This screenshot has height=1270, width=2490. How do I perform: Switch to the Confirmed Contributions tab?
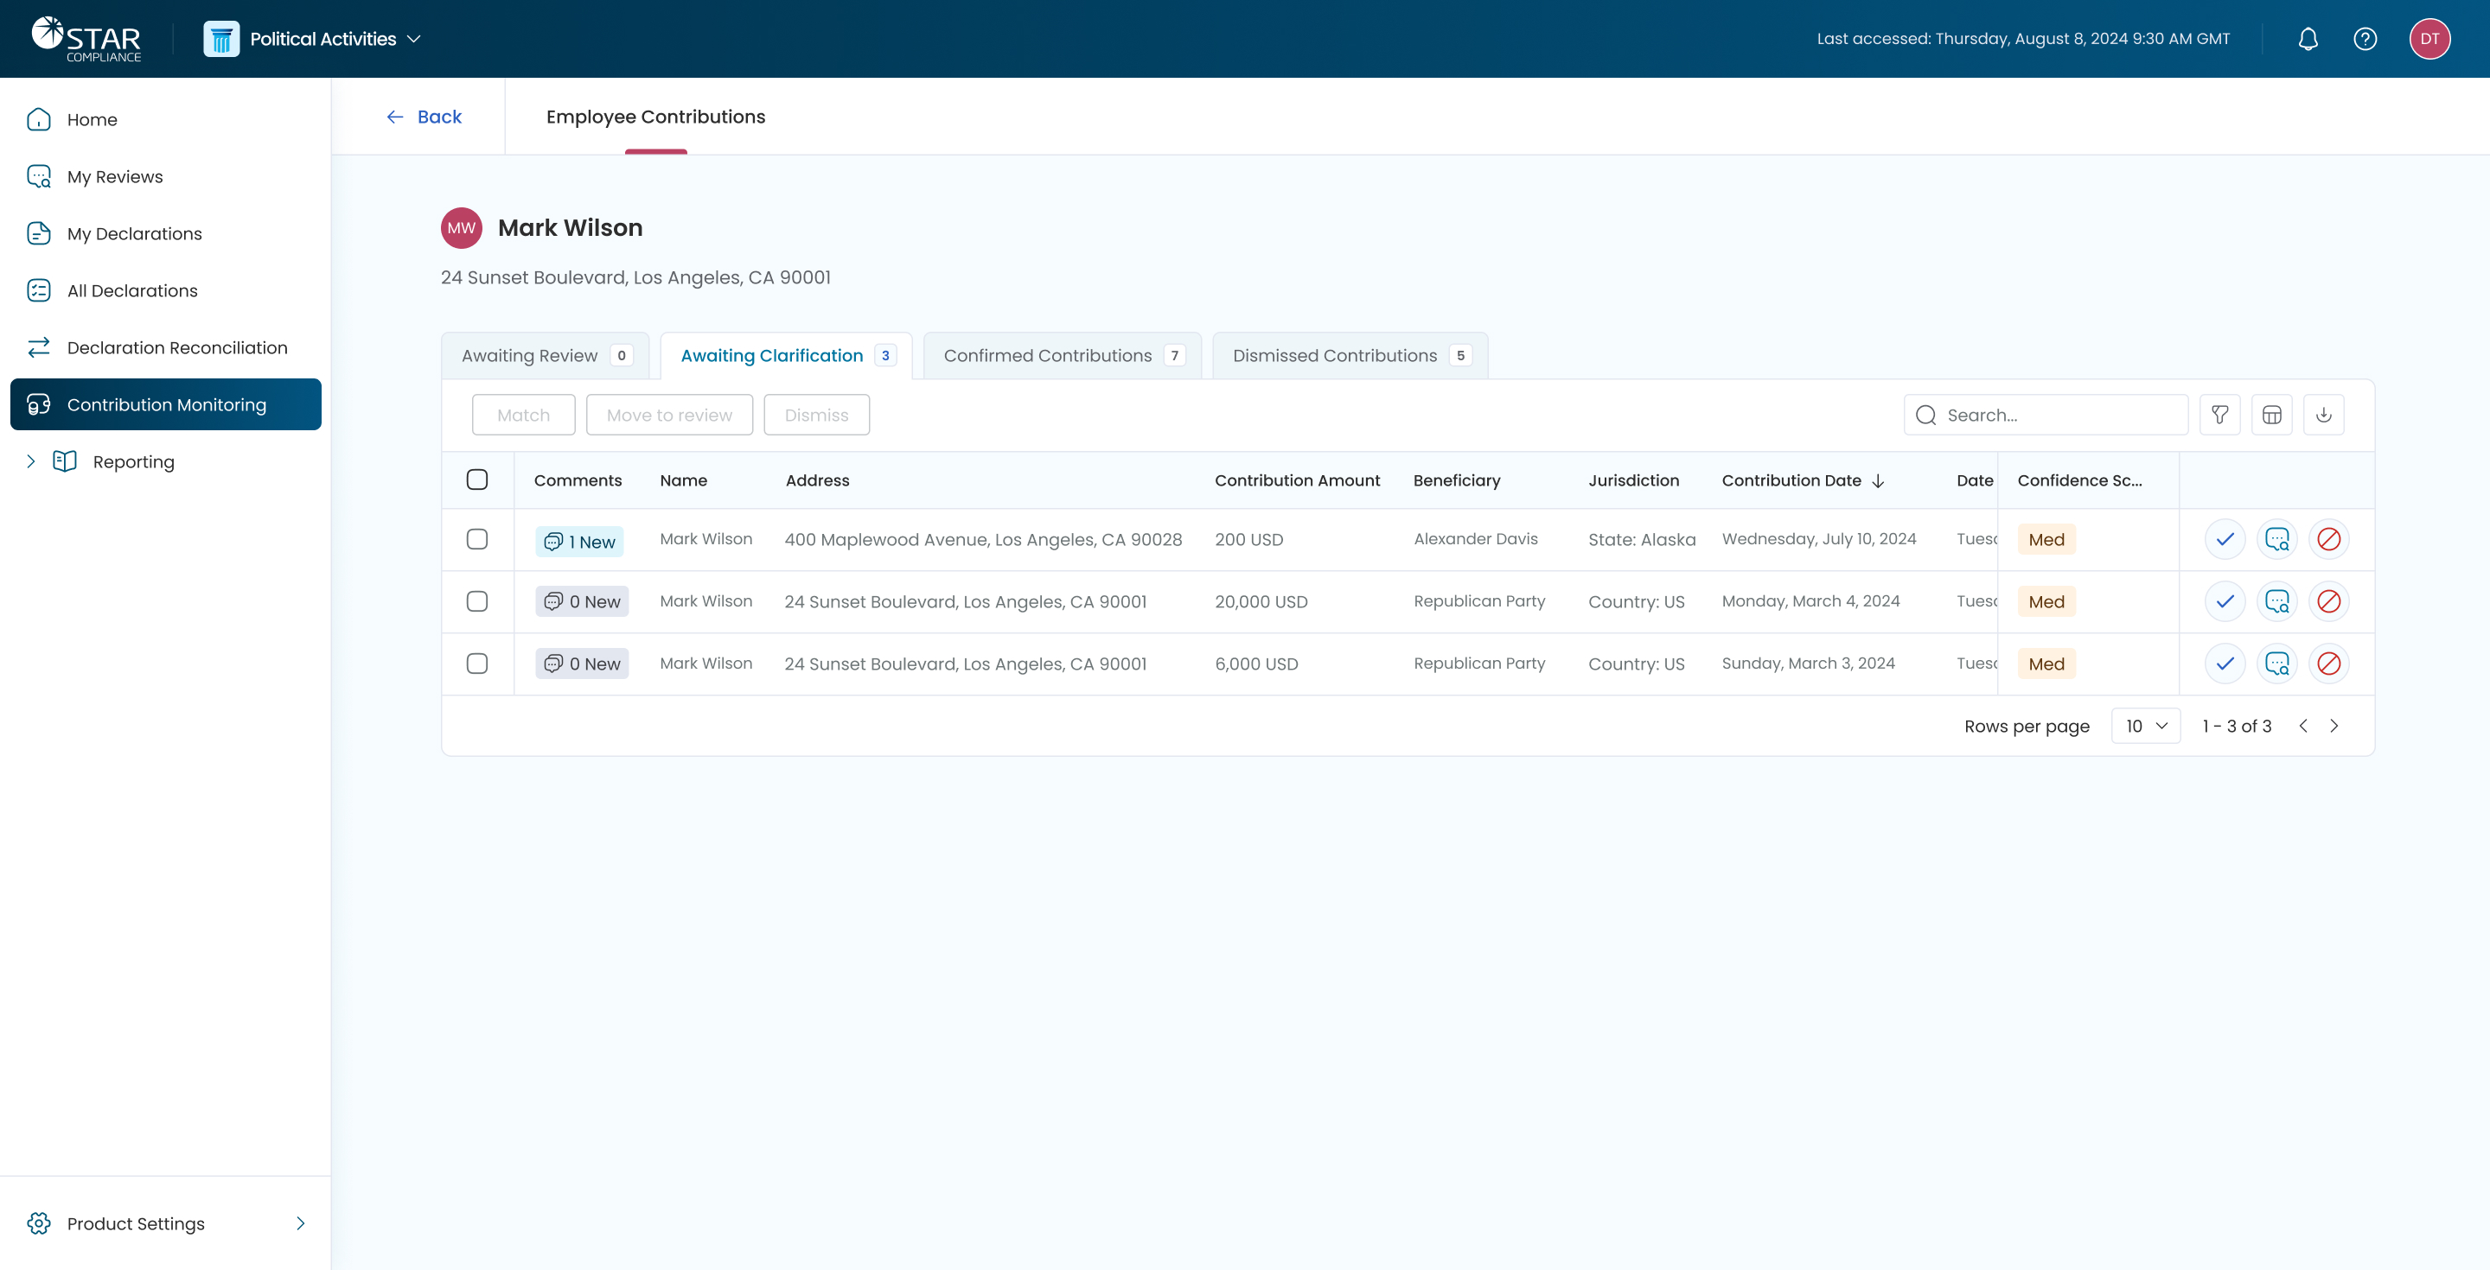[x=1062, y=355]
